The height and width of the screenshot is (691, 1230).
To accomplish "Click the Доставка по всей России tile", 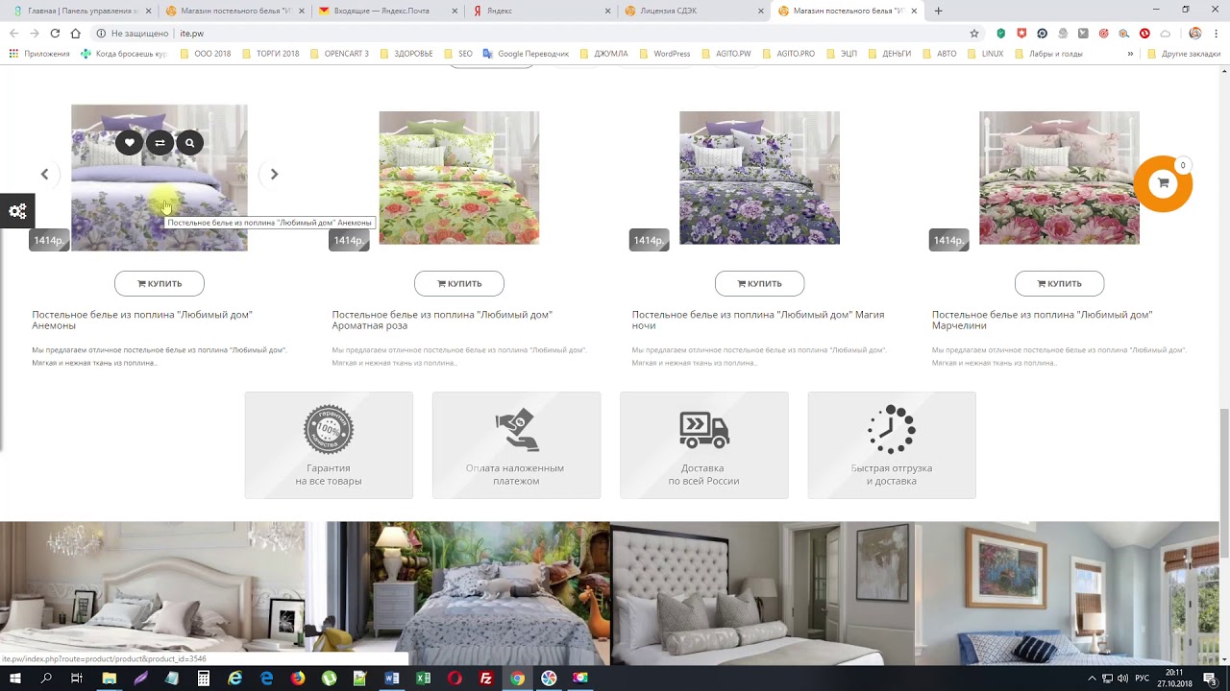I will pos(703,445).
